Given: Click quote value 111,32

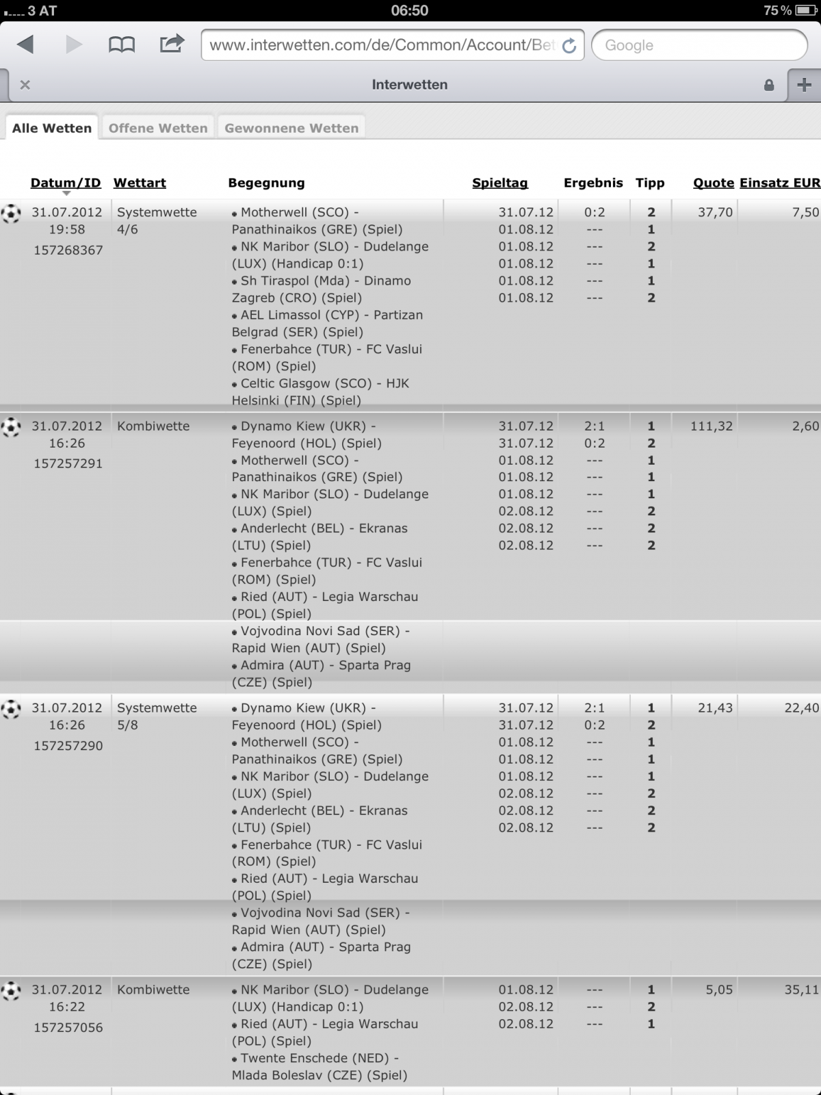Looking at the screenshot, I should [x=712, y=426].
